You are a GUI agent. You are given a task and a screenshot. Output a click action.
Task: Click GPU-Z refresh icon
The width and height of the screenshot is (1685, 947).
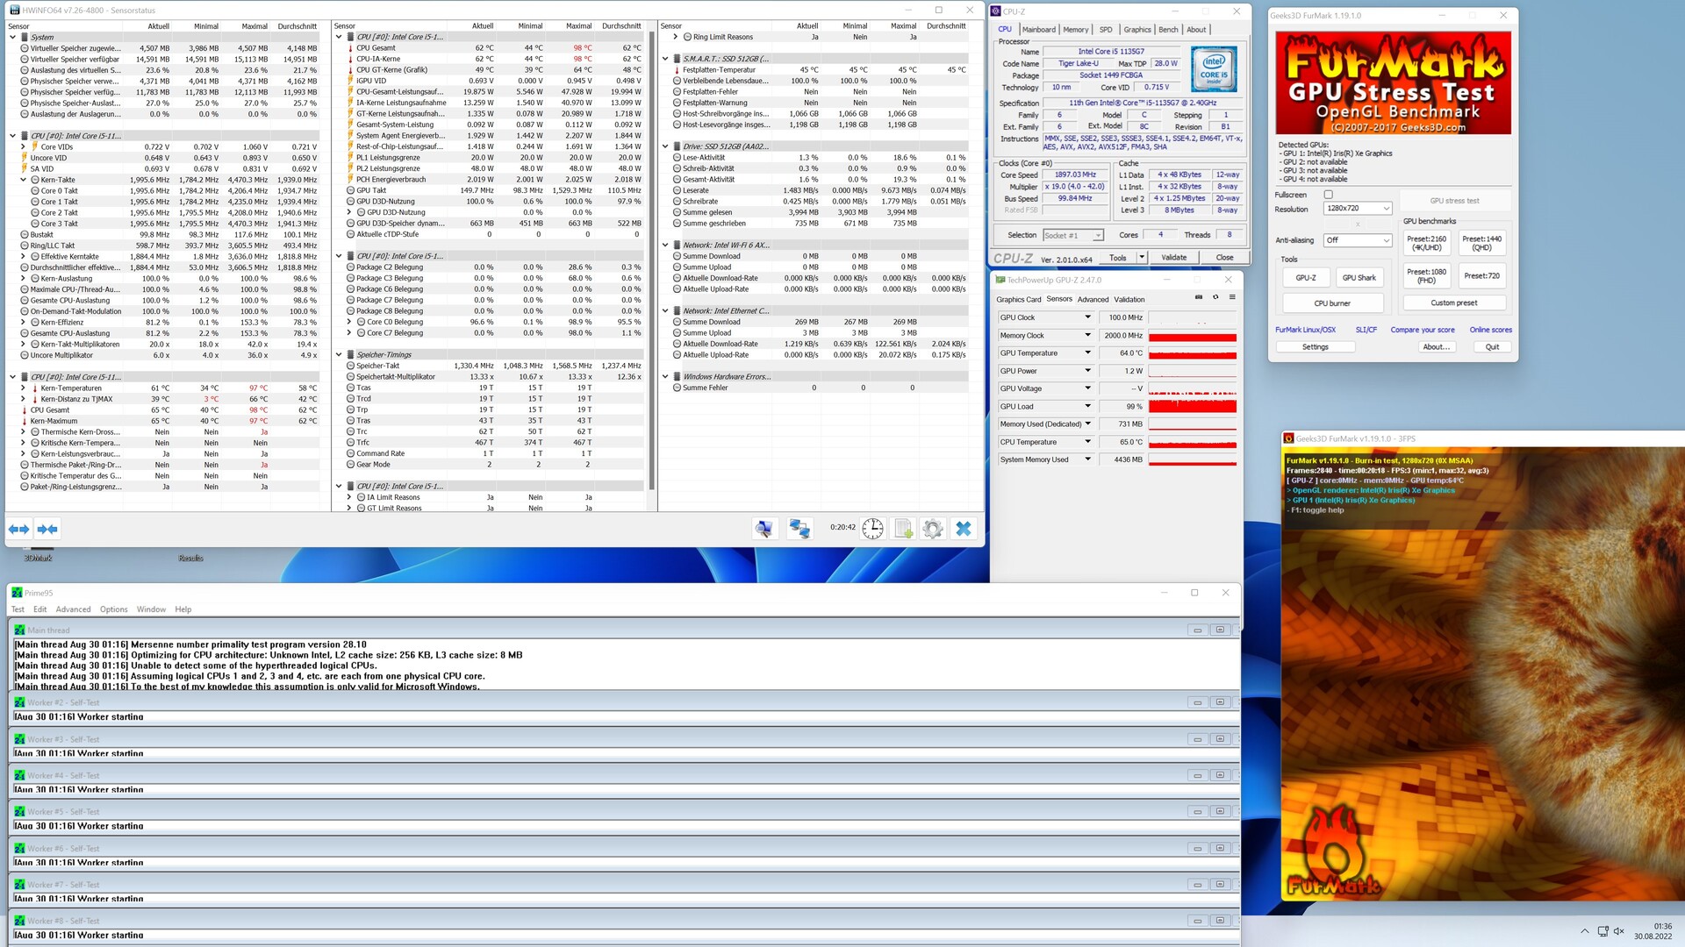coord(1215,297)
